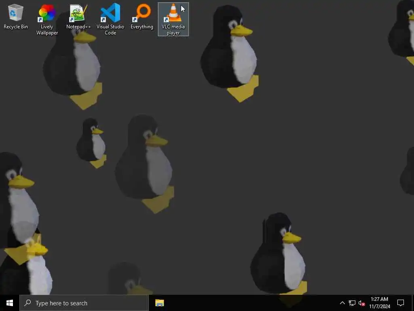The image size is (414, 311).
Task: Open the muted volume tray icon
Action: [x=361, y=303]
